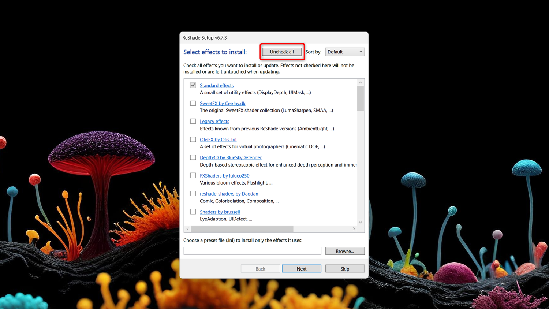Click the text 'A set of effects for virtual photographers'

pos(242,147)
